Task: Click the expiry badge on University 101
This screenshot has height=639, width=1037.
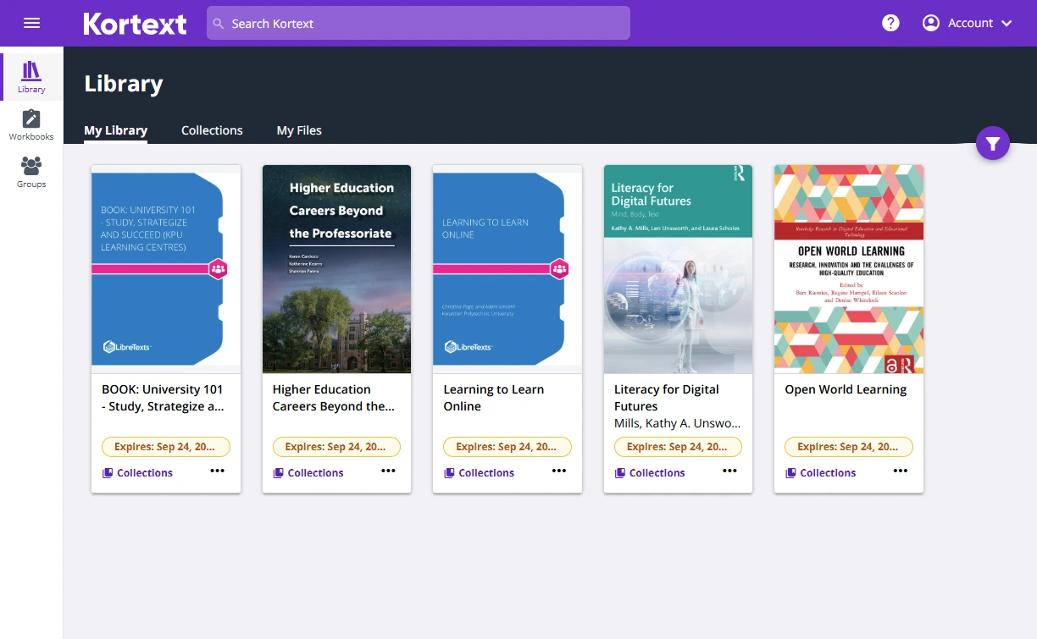Action: click(166, 447)
